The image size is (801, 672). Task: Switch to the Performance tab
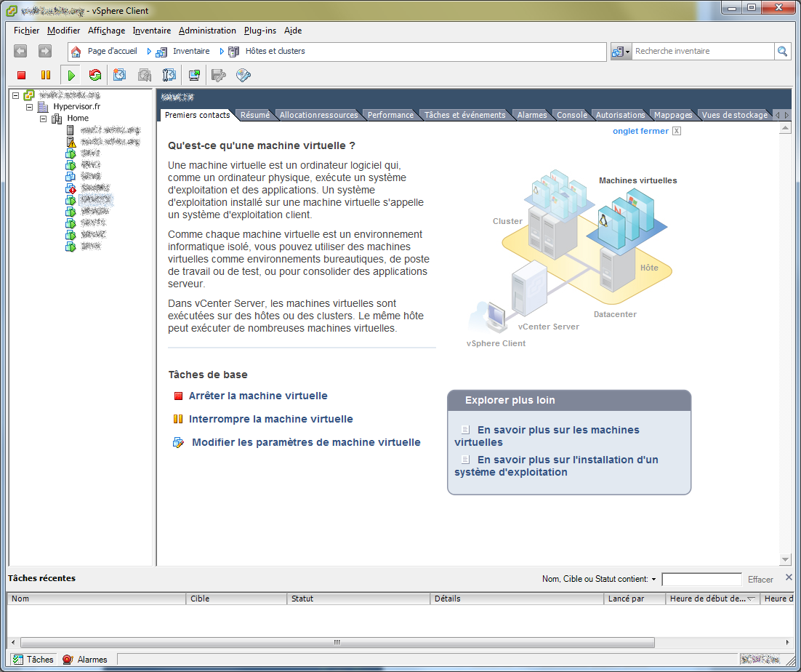[x=391, y=115]
